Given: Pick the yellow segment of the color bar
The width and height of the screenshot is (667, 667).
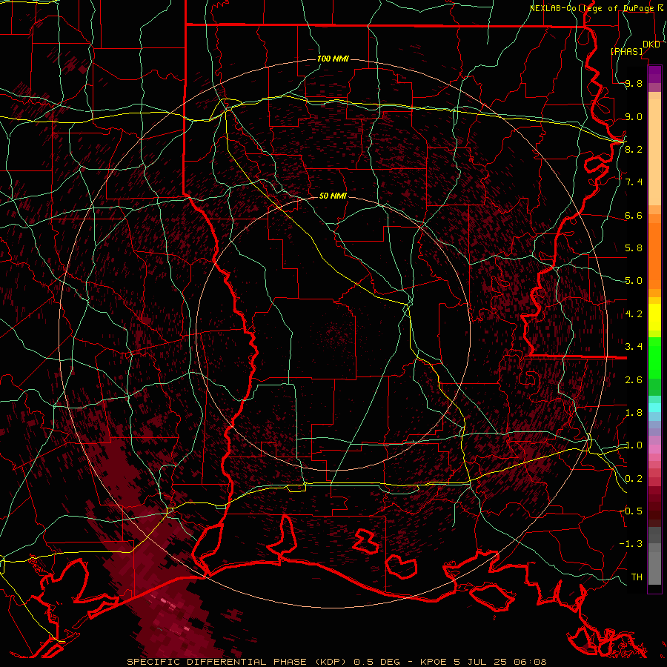Looking at the screenshot, I should tap(654, 317).
